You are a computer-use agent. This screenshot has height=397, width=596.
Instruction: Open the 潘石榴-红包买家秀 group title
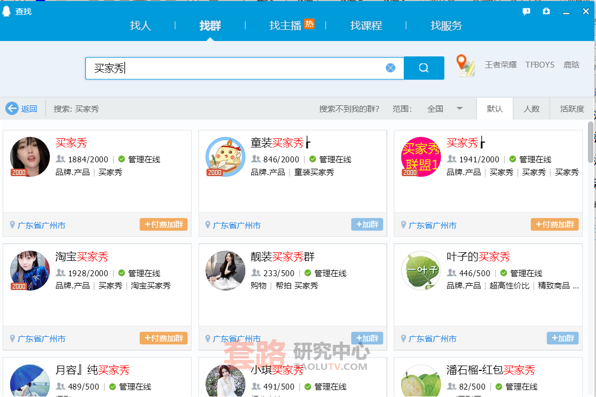tap(491, 370)
